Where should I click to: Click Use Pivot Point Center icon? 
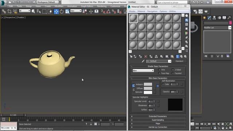[x=84, y=11]
